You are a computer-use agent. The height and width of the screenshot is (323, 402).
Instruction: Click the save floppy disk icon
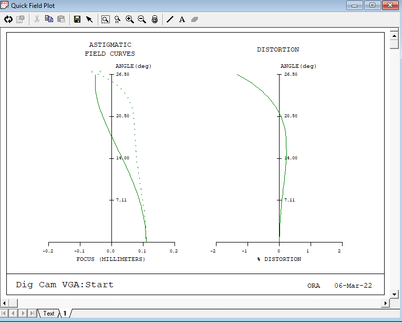(x=77, y=19)
